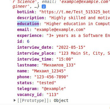Screen dimensions: 110x109
Task: Click the "15:00" time value
Action: coord(65,59)
